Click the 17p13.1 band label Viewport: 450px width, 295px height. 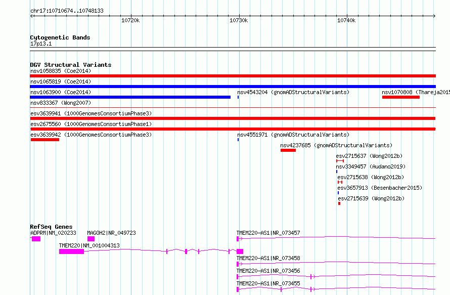click(41, 44)
